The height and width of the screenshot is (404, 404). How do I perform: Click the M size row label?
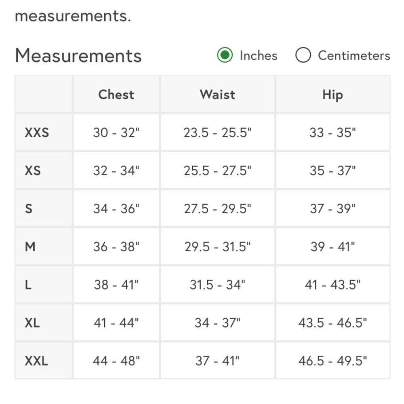coord(30,246)
